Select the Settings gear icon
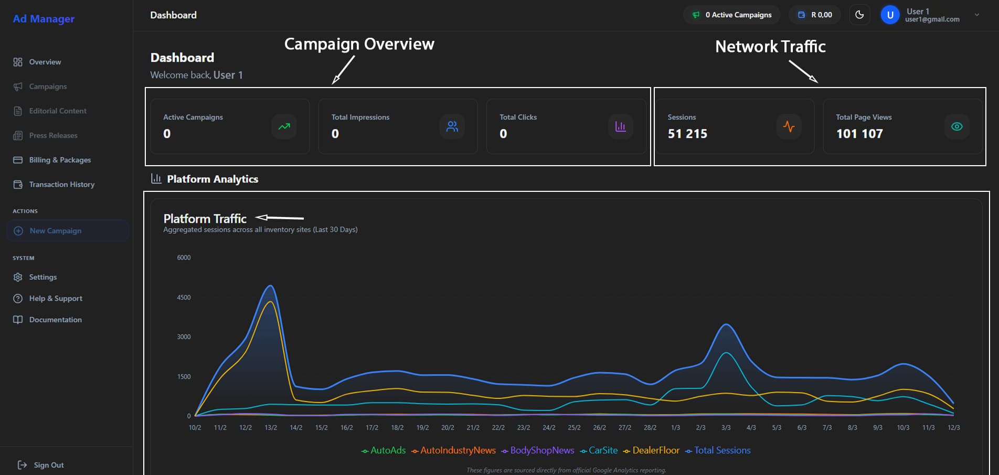This screenshot has height=475, width=999. (x=17, y=277)
